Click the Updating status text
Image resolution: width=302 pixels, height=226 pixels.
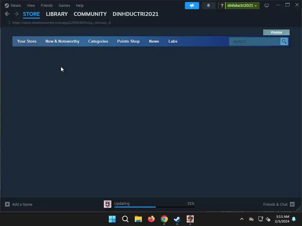tap(122, 204)
